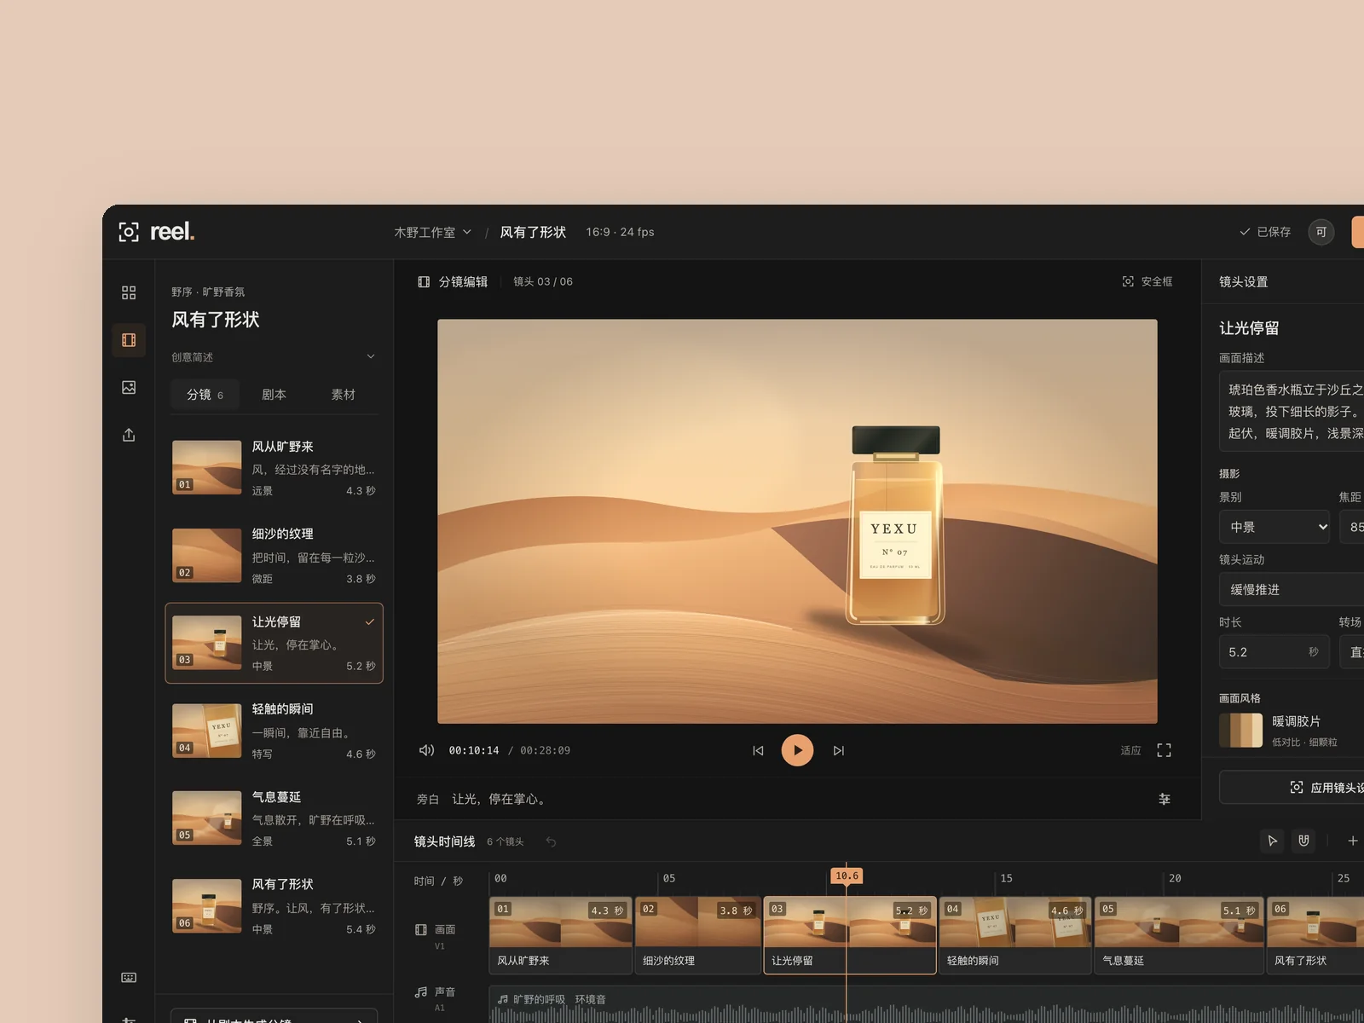Expand the 创意简述 section
1364x1023 pixels.
(x=274, y=356)
